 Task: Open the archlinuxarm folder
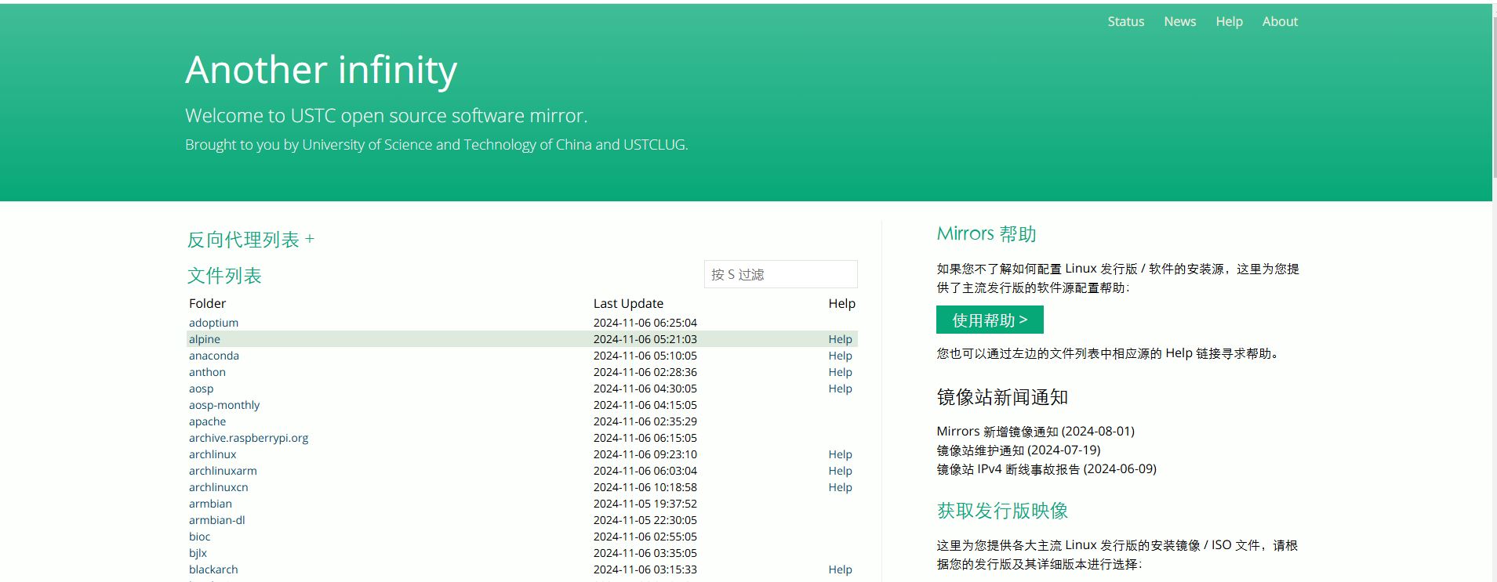pos(223,471)
